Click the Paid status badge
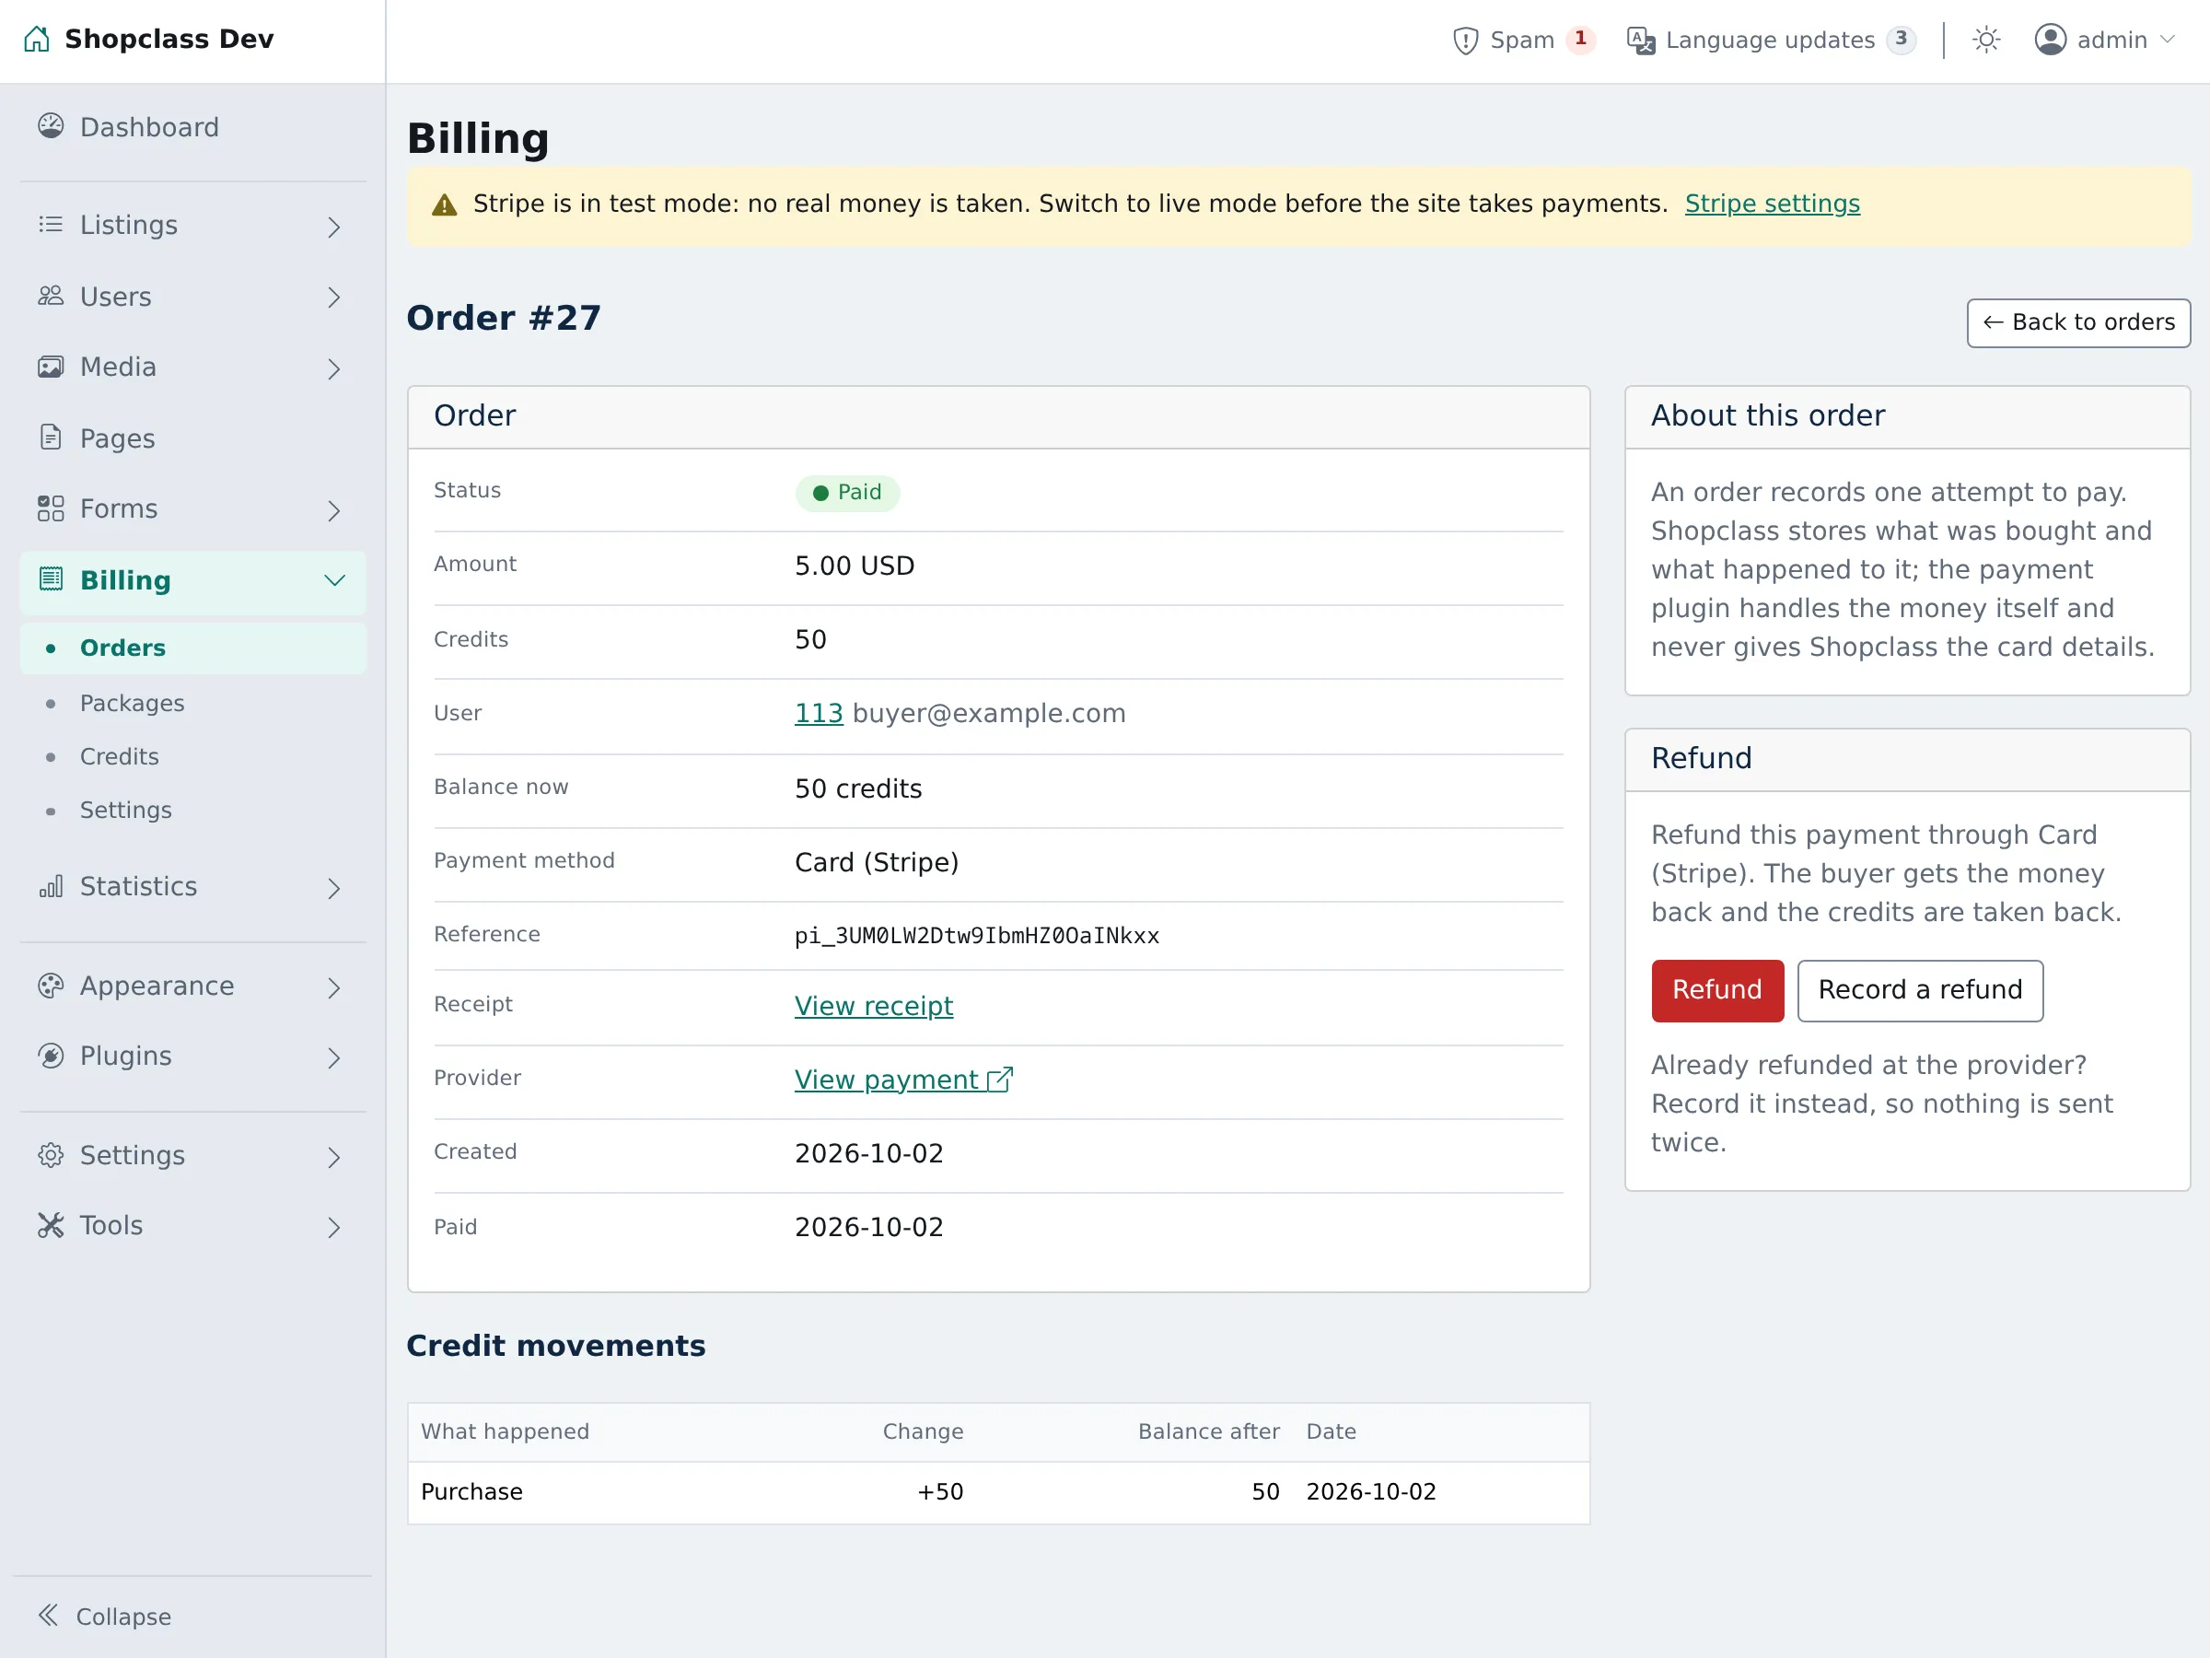Screen dimensions: 2210x1658 847,492
